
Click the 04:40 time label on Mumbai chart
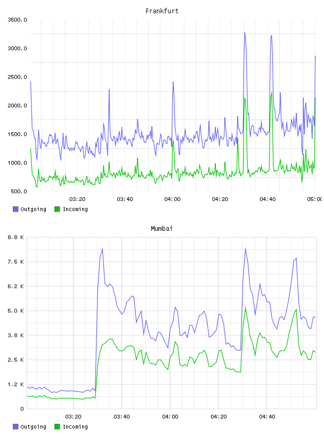(x=267, y=417)
